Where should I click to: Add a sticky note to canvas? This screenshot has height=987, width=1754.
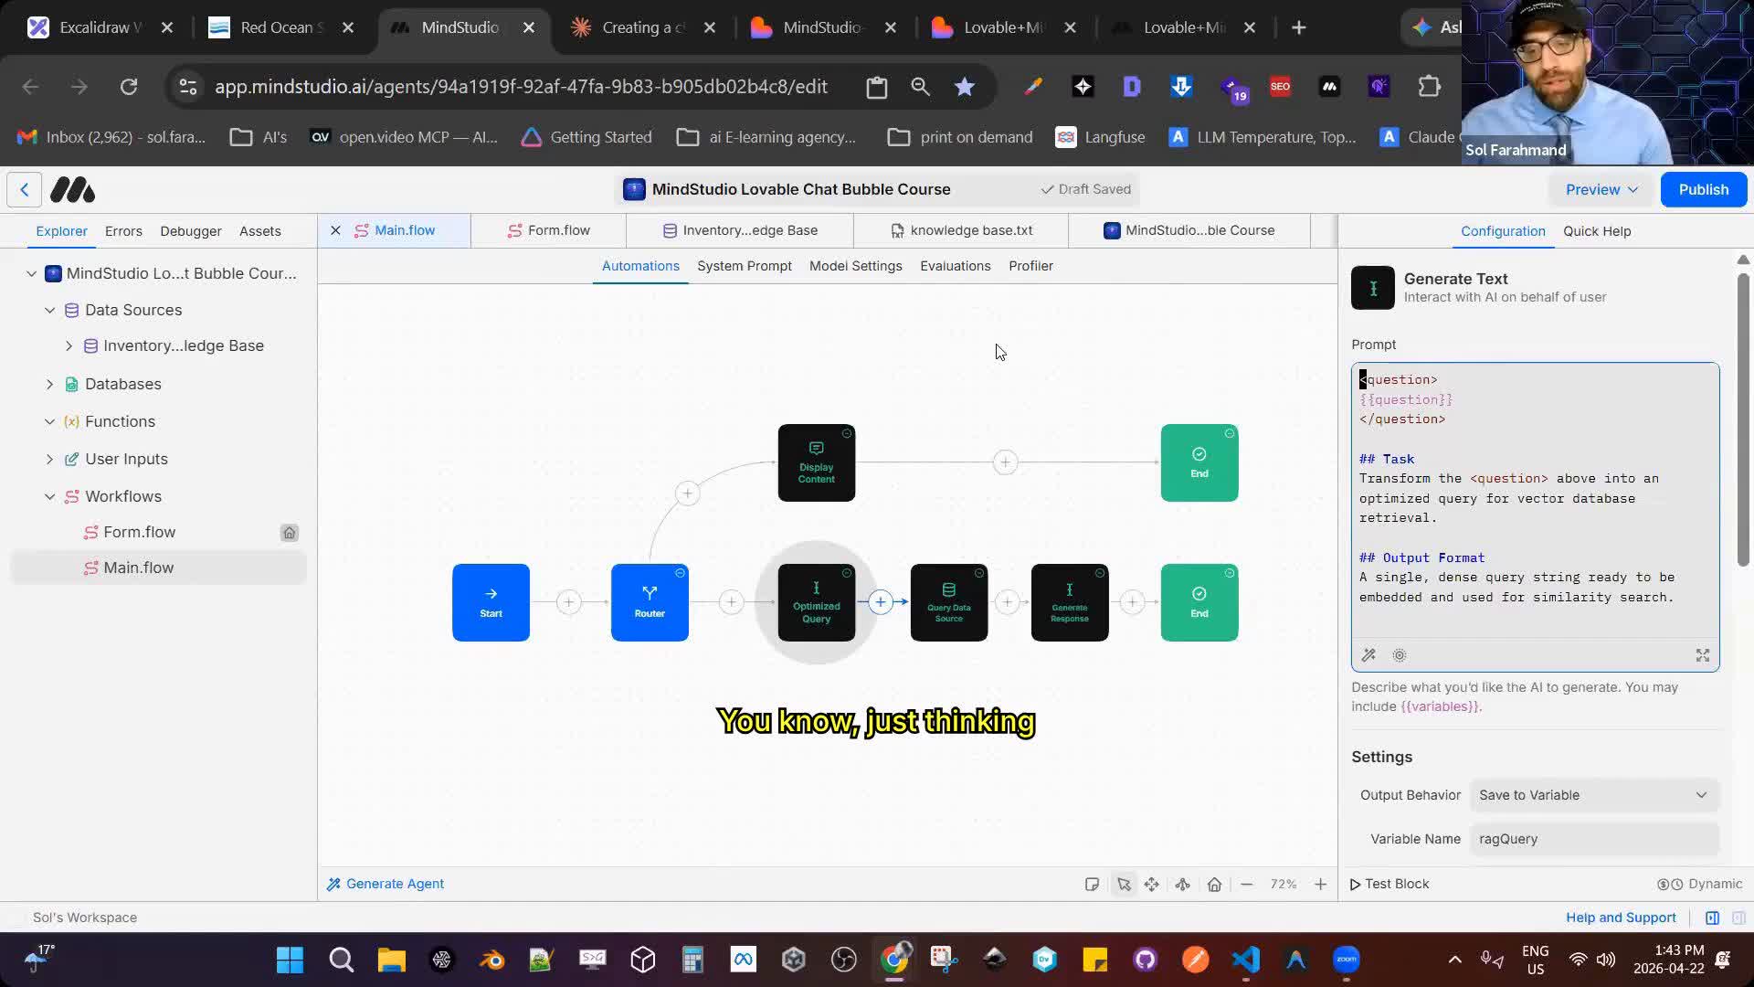click(x=1092, y=885)
